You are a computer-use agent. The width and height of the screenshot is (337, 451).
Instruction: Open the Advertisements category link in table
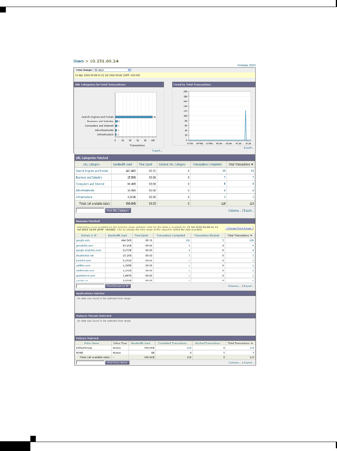(85, 190)
